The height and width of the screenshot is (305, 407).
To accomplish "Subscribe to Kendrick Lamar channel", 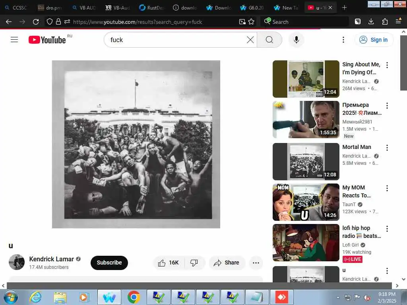I will pyautogui.click(x=109, y=263).
